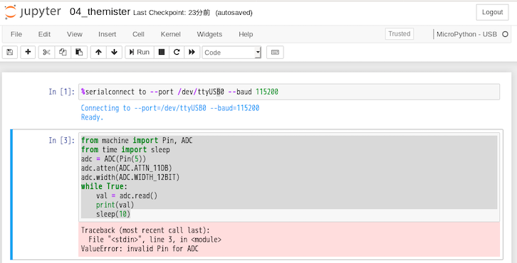Toggle the Trusted notebook indicator

pyautogui.click(x=399, y=33)
